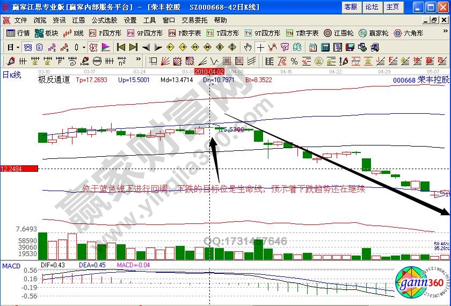Jump to the first bar with skip-start arrow
This screenshot has height=306, width=451.
tap(120, 47)
